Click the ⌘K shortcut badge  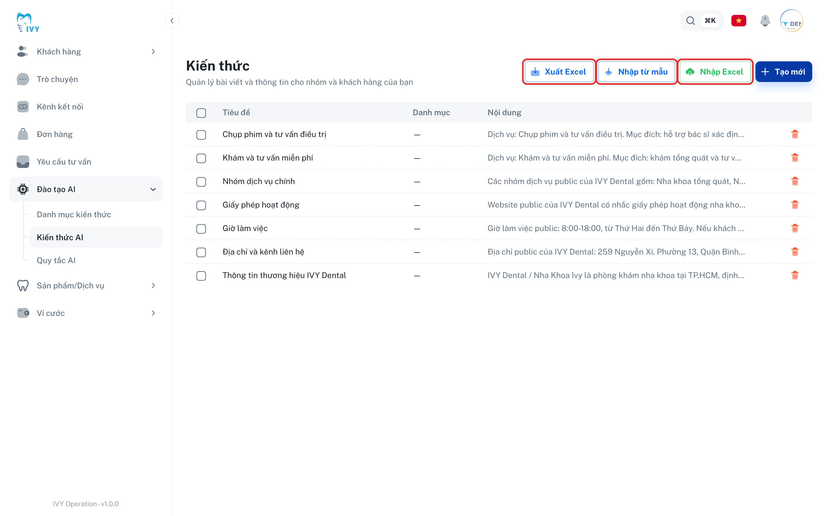pyautogui.click(x=710, y=21)
